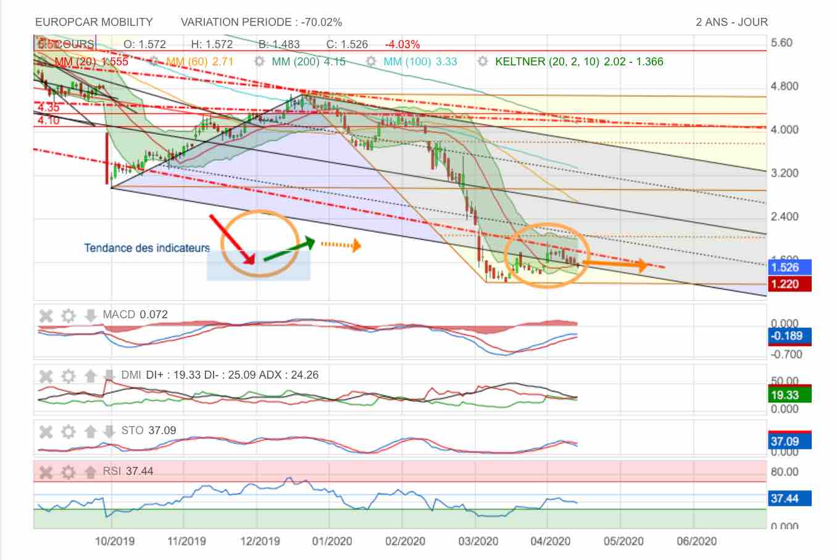This screenshot has height=560, width=837.
Task: Click the red 1.220 price level tag
Action: tap(789, 284)
